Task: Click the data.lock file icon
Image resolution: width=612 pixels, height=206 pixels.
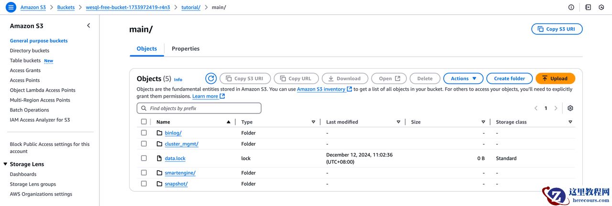Action: click(x=160, y=158)
